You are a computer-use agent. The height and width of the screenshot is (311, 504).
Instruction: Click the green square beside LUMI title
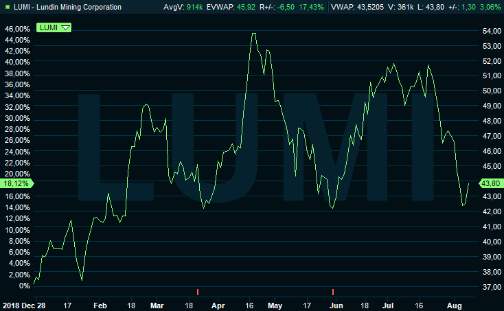pos(8,7)
